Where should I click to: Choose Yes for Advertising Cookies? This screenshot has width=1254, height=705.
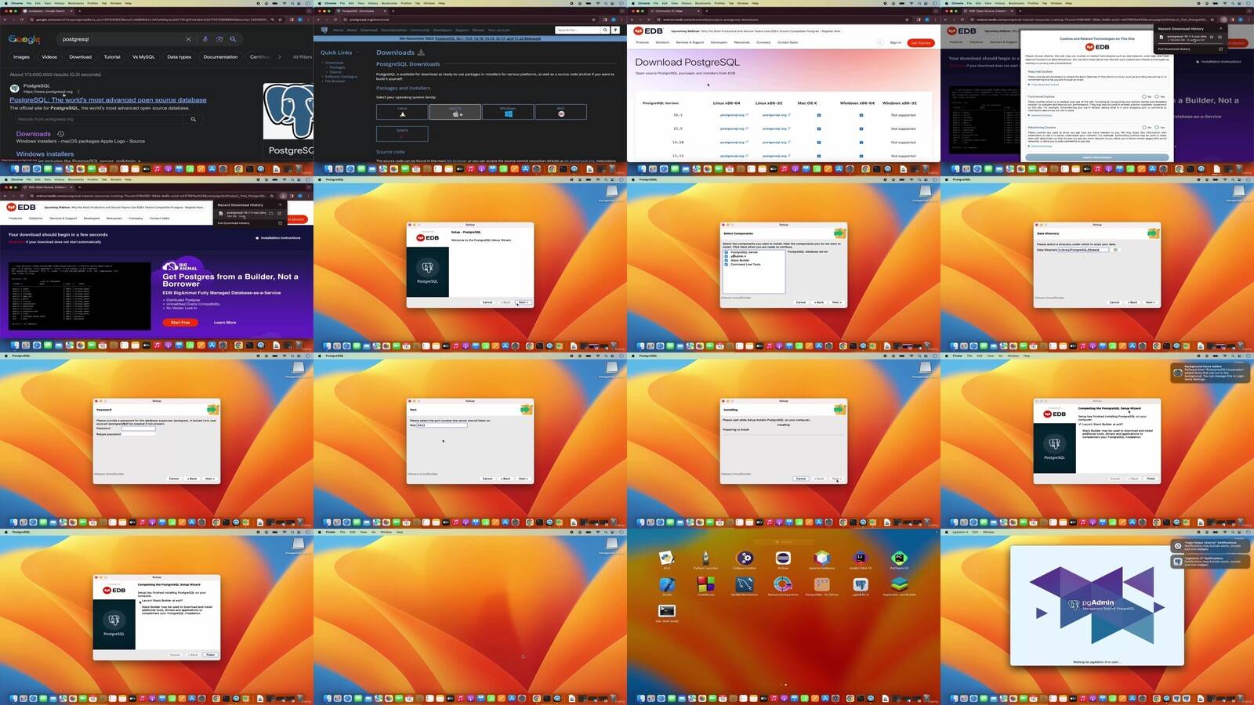point(1157,127)
